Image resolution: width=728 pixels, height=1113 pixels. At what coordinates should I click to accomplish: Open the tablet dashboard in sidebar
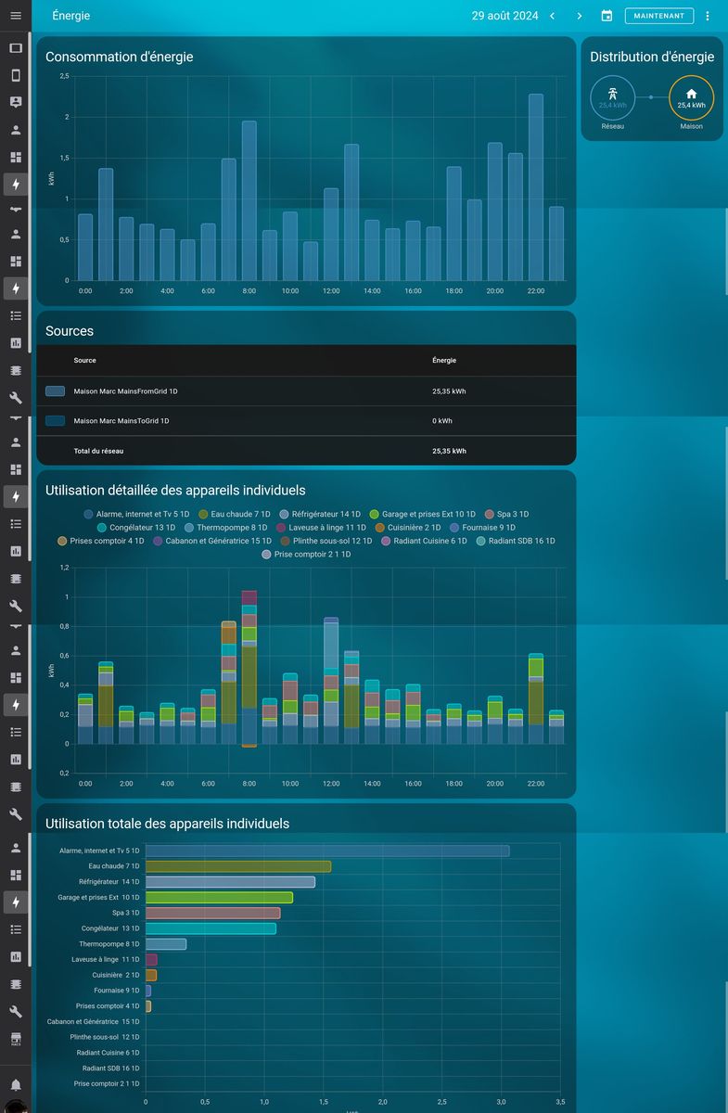(x=16, y=48)
